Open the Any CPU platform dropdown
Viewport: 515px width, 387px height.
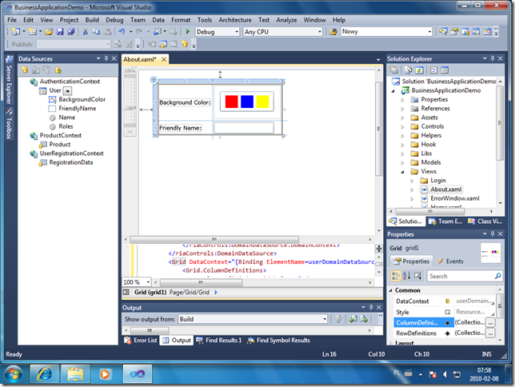coord(320,32)
